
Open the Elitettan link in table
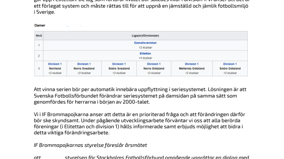coord(145,54)
